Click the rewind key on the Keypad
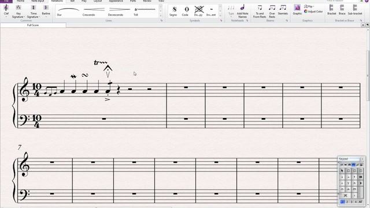The image size is (370, 208). click(361, 177)
